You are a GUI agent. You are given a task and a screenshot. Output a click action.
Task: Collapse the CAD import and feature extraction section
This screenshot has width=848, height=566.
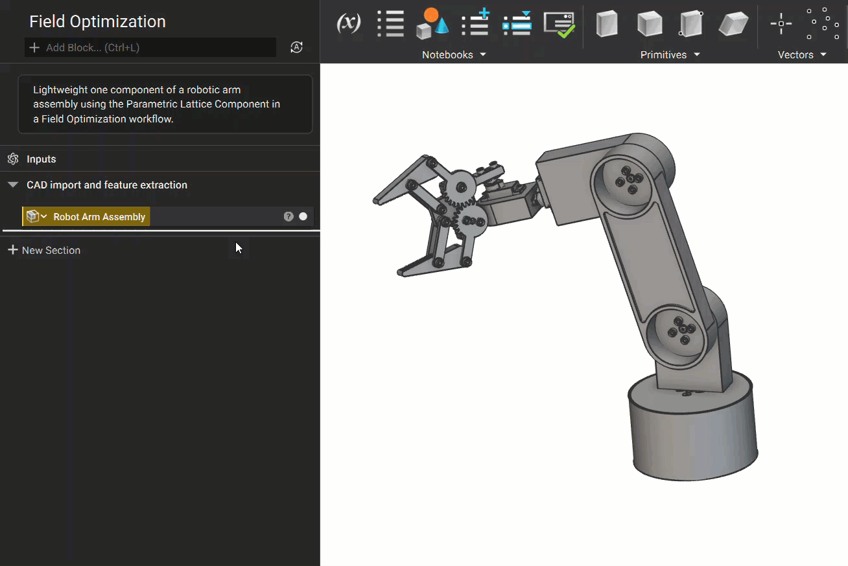[x=13, y=185]
